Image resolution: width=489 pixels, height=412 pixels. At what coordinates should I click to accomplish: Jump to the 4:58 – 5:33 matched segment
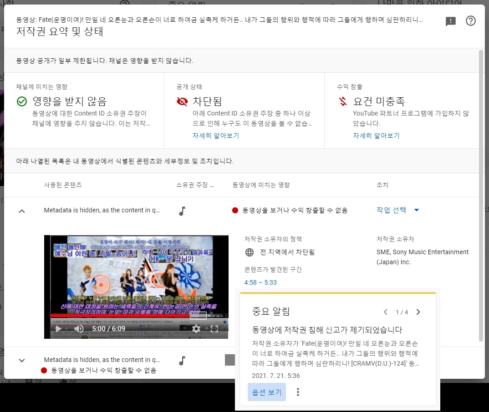[x=260, y=282]
